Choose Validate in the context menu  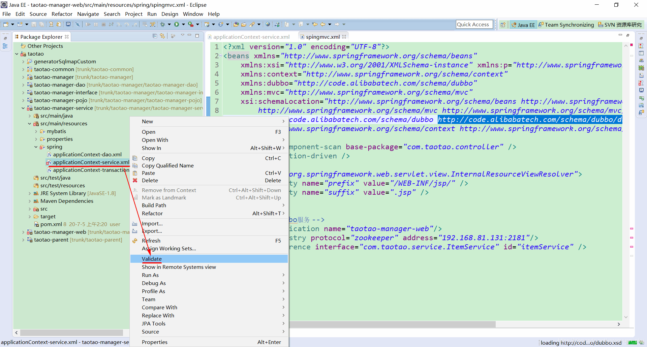click(209, 259)
